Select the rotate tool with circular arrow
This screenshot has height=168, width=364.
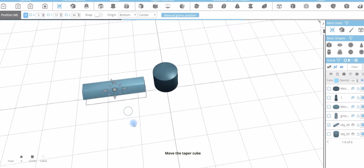pos(86,6)
